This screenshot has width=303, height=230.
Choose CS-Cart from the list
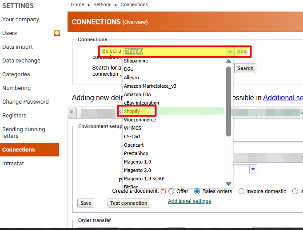click(x=174, y=136)
